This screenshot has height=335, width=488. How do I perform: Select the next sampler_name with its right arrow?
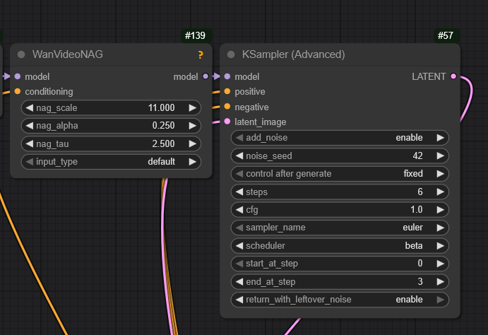441,228
